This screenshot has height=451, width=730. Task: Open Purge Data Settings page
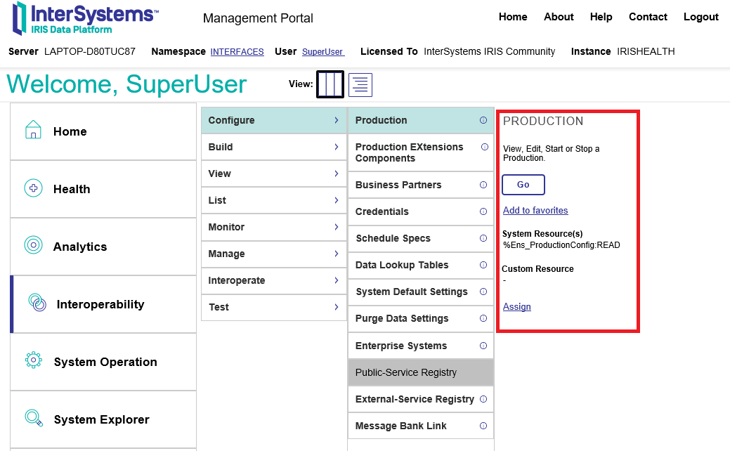coord(421,318)
